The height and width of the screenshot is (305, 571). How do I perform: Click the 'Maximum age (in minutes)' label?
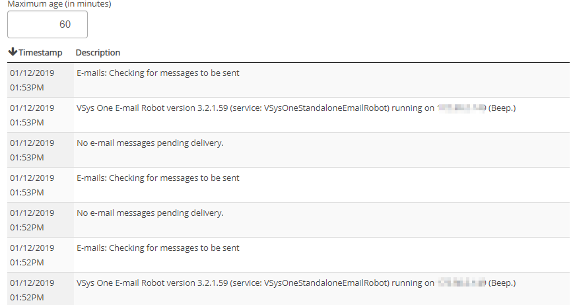click(x=59, y=4)
